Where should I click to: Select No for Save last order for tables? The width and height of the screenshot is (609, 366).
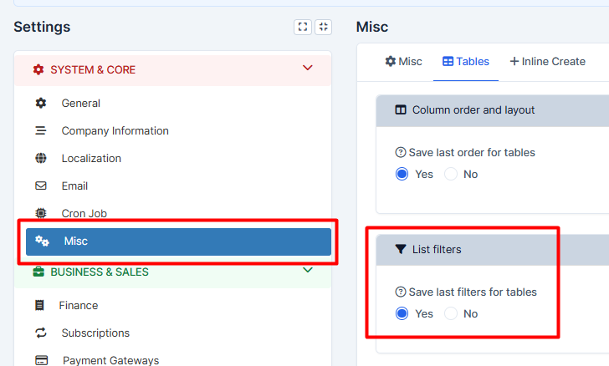coord(451,174)
